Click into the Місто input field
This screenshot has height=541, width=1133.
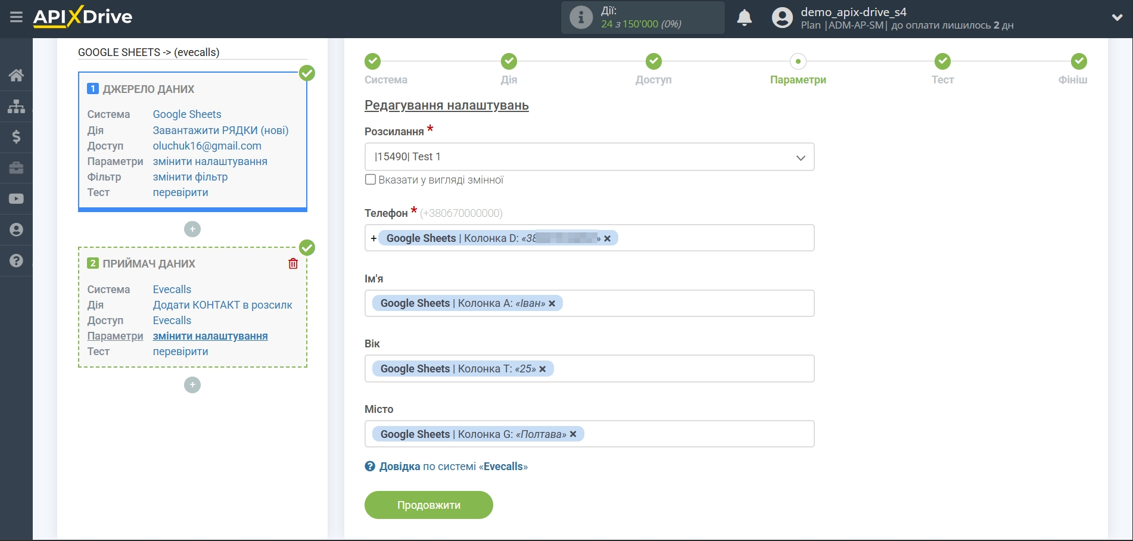tap(589, 434)
